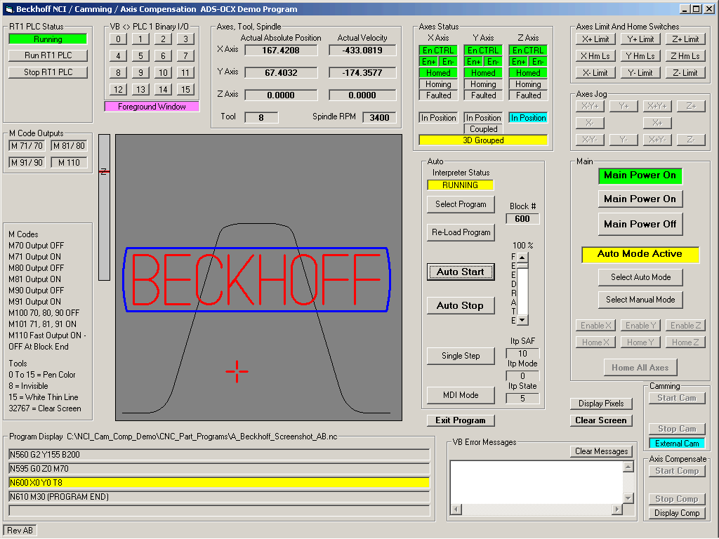719x539 pixels.
Task: Click the Exit Program button
Action: pyautogui.click(x=461, y=420)
